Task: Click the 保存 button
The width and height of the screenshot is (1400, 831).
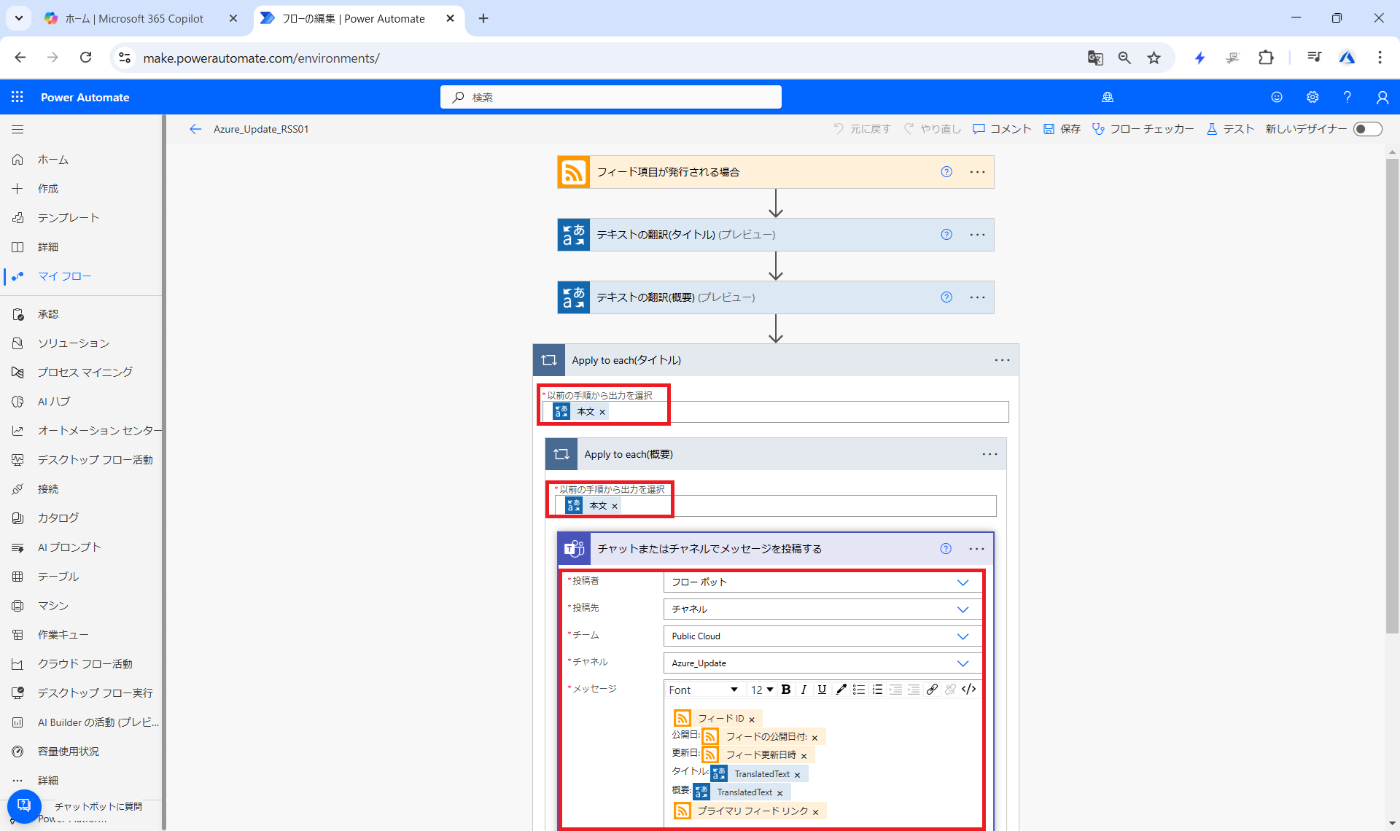Action: click(1062, 129)
